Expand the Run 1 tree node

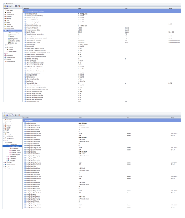pos(5,45)
